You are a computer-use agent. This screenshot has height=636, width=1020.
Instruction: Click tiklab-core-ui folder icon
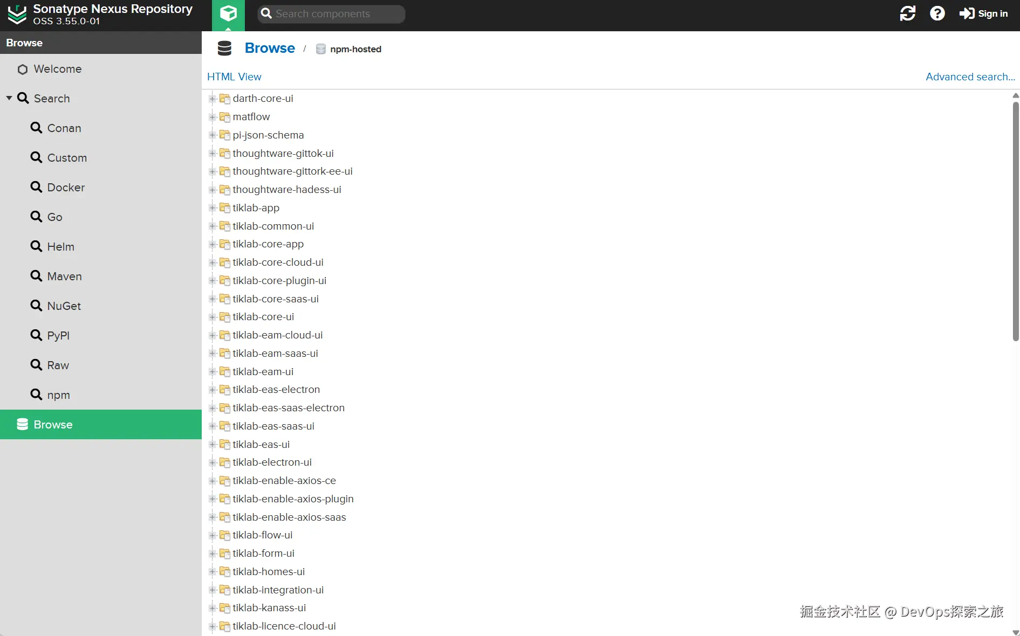coord(225,317)
